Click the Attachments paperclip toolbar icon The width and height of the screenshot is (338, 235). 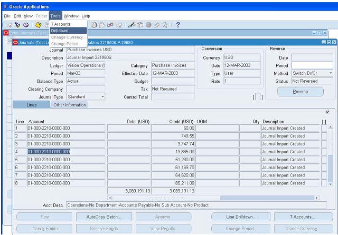click(x=157, y=25)
